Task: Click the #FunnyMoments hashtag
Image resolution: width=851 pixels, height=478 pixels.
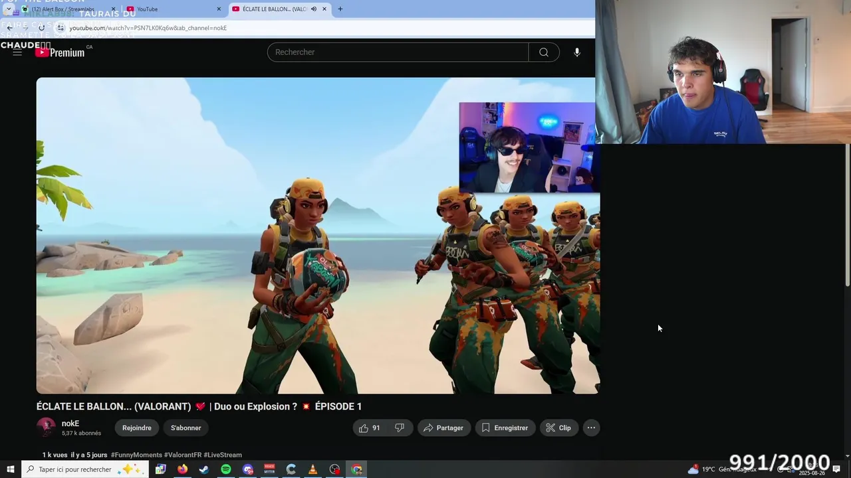Action: point(136,455)
